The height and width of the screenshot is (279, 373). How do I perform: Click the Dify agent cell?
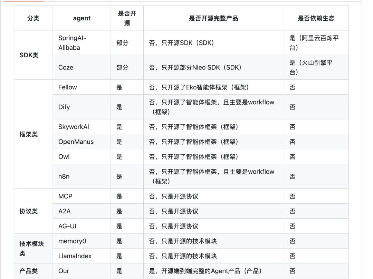tap(82, 107)
